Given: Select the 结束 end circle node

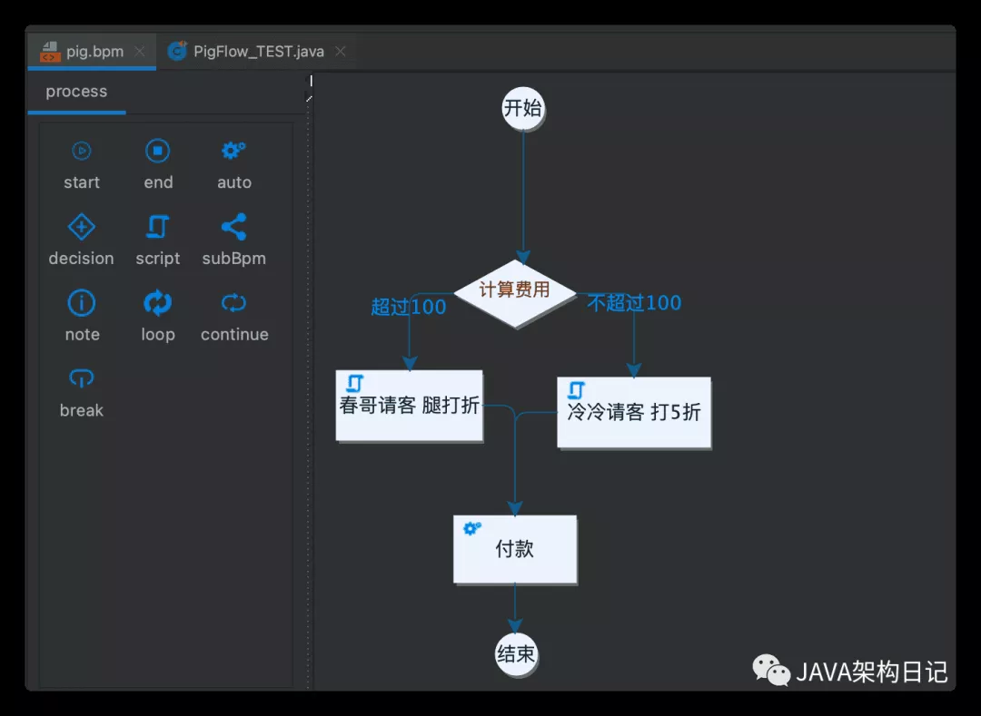Looking at the screenshot, I should 516,654.
